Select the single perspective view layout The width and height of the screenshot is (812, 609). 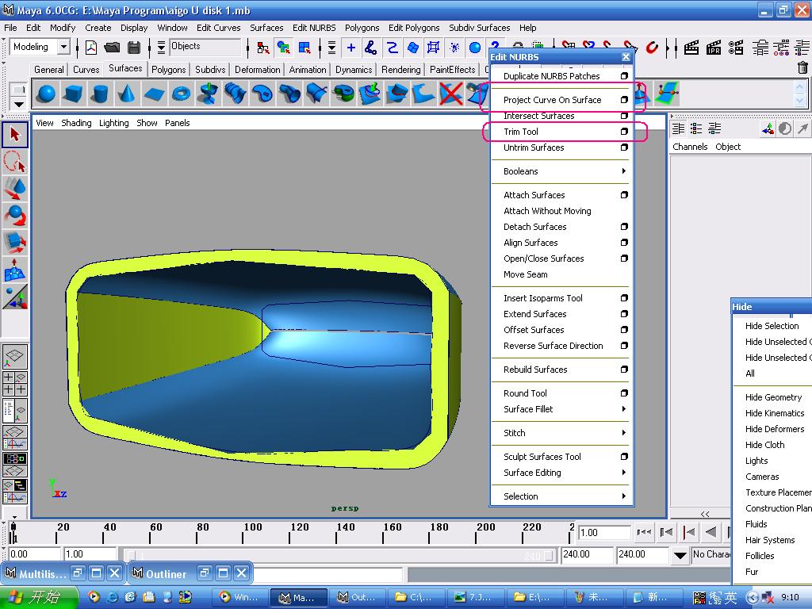[x=15, y=356]
